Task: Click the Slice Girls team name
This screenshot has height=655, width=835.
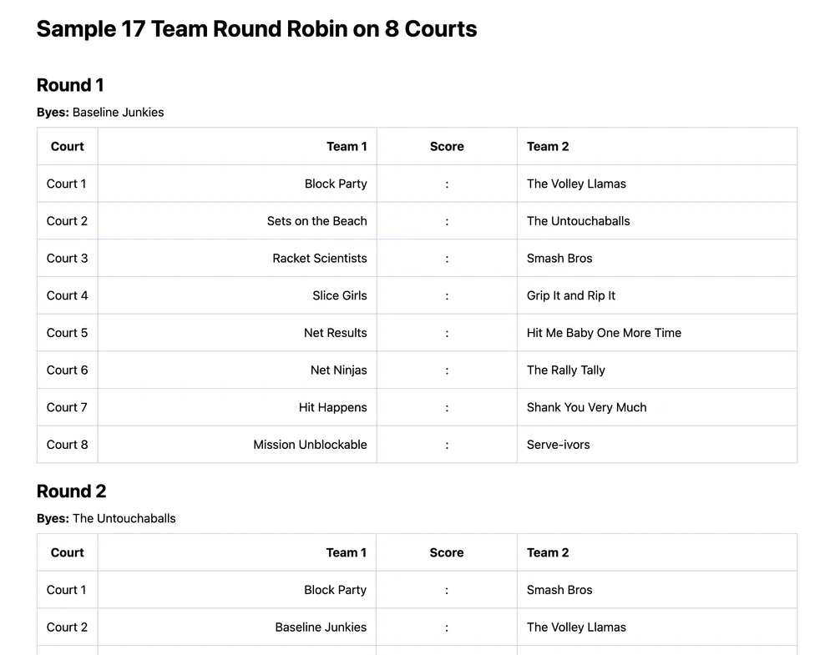Action: tap(339, 295)
